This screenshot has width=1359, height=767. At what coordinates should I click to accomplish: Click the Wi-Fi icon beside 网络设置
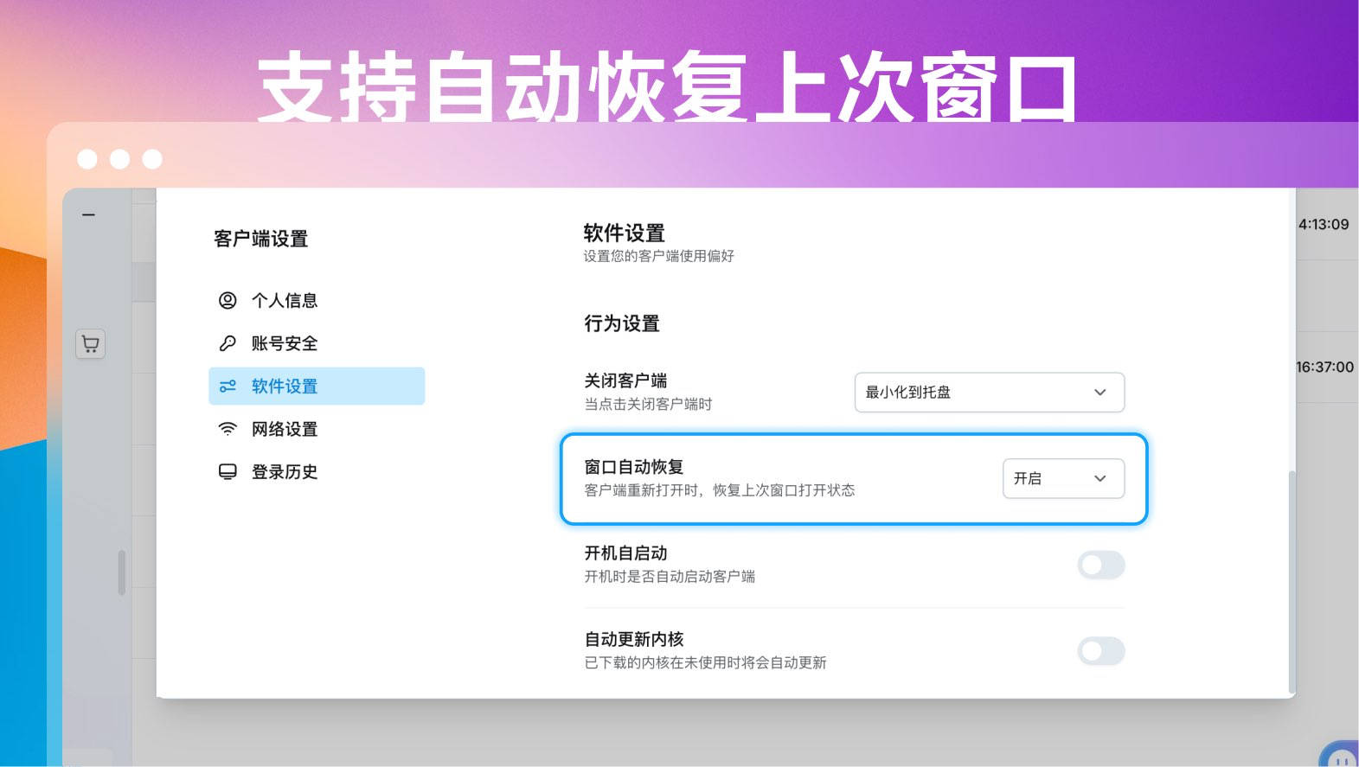(x=228, y=429)
